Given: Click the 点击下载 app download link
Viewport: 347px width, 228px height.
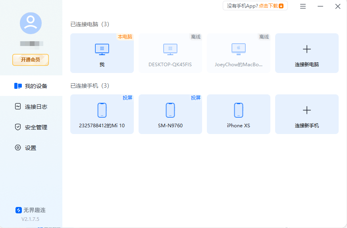Looking at the screenshot, I should [268, 6].
